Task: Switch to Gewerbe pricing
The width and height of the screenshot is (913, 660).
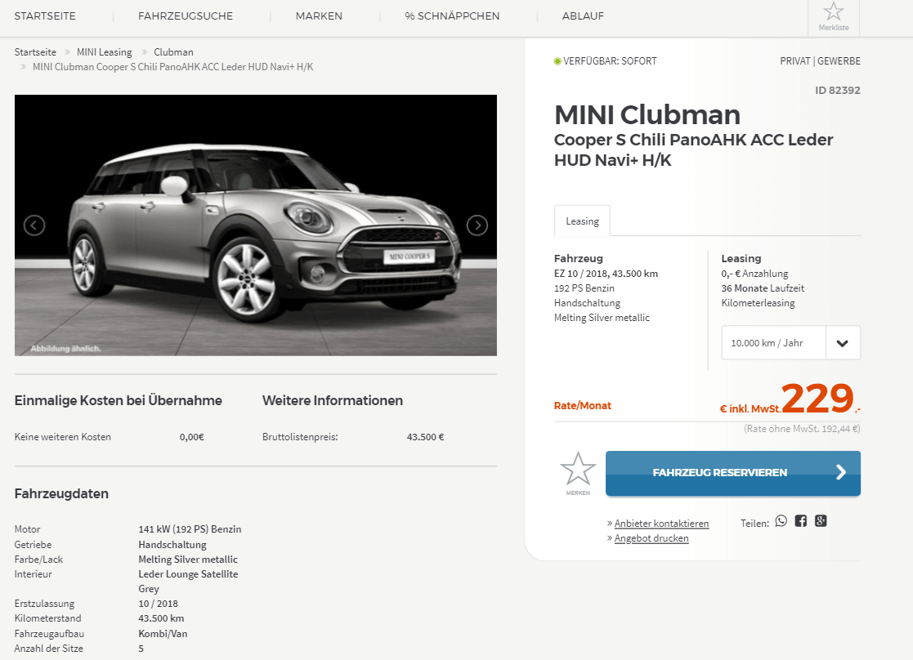Action: tap(839, 61)
